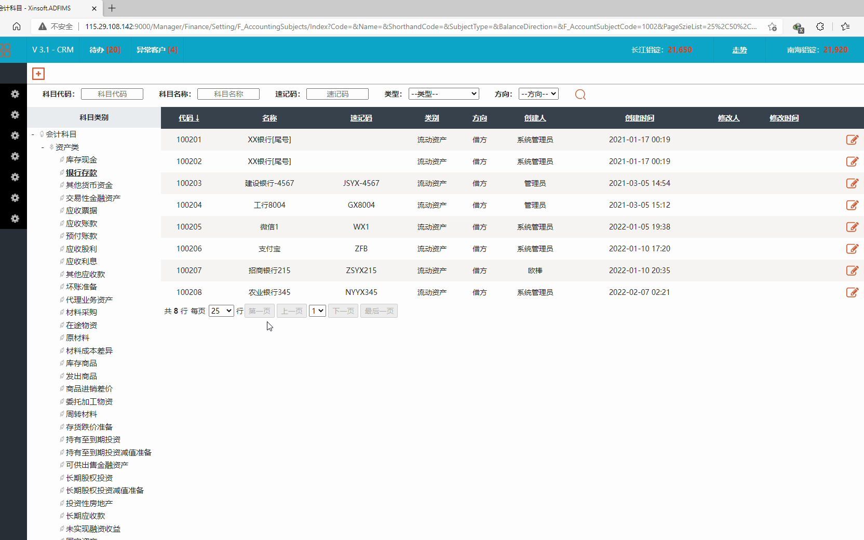The image size is (864, 540).
Task: Select 坏账准备 tree item
Action: pos(82,287)
